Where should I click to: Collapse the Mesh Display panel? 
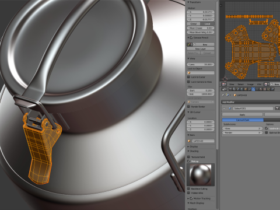(x=188, y=203)
